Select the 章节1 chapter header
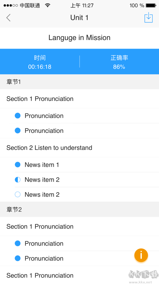Screen dimensions: 159x284 (x=14, y=82)
